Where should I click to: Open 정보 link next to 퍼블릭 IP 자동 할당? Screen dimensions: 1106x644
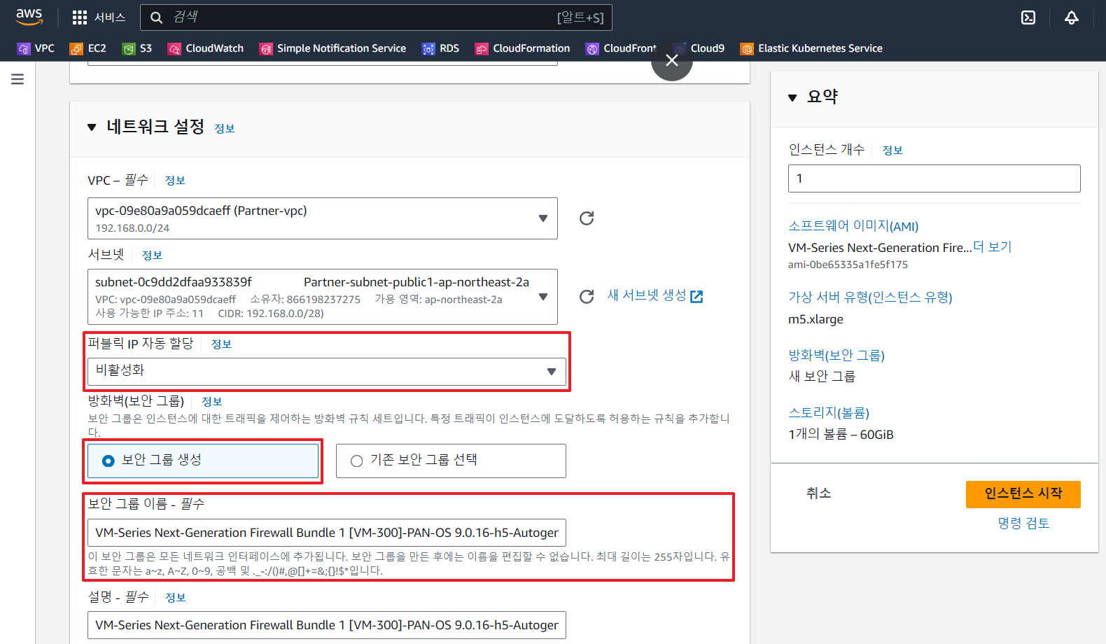tap(221, 344)
